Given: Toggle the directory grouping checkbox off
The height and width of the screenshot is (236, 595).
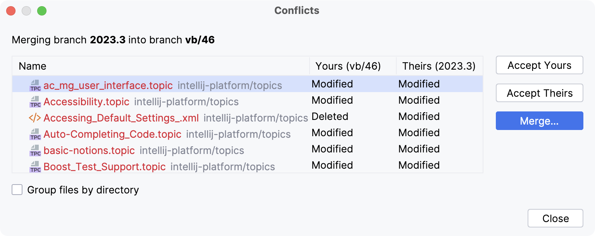Looking at the screenshot, I should coord(17,190).
